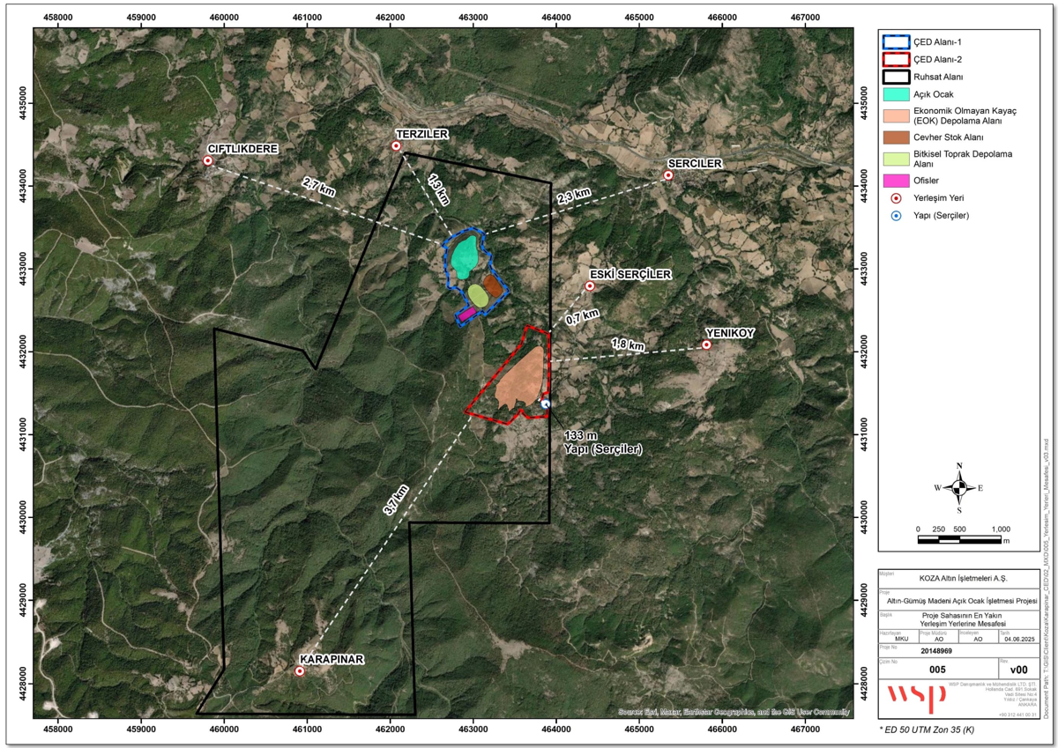Click the turquoise open pit area on map
This screenshot has width=1058, height=748.
point(464,257)
